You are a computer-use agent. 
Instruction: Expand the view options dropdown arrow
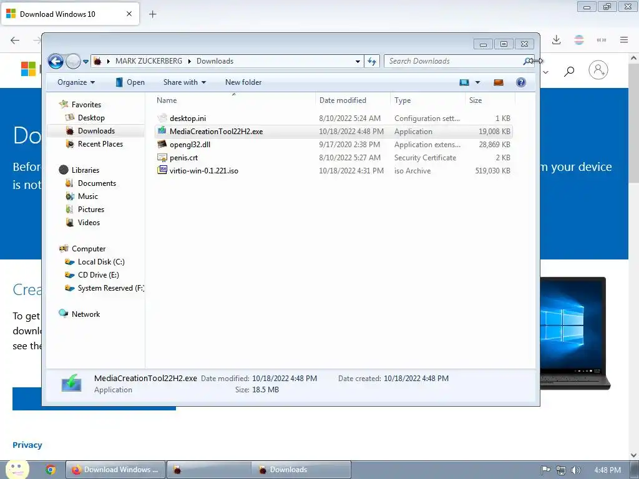[477, 82]
